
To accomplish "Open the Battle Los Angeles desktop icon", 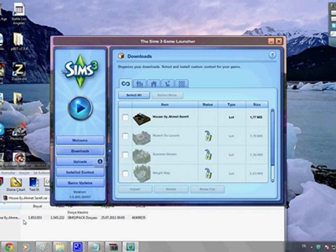I will (19, 14).
